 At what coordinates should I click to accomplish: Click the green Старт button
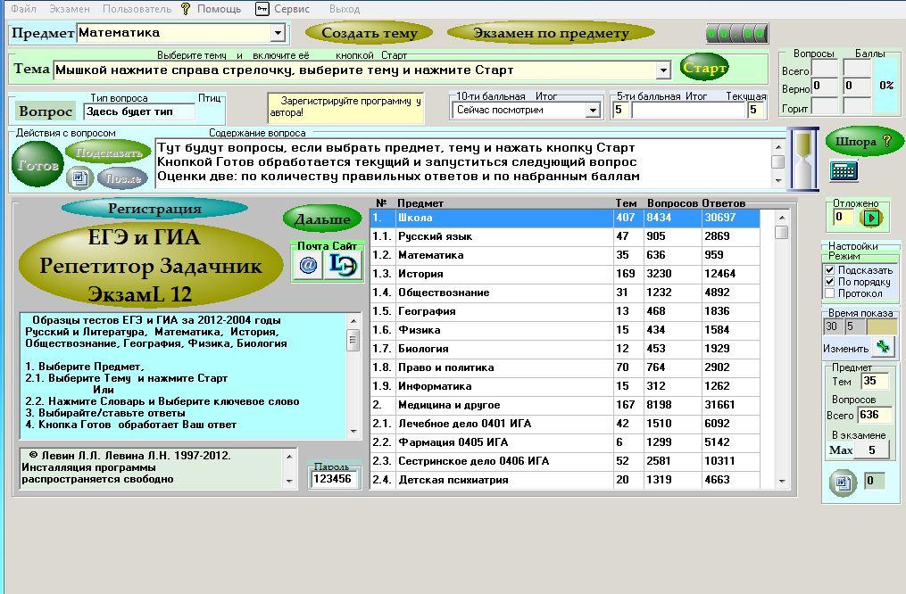tap(703, 68)
